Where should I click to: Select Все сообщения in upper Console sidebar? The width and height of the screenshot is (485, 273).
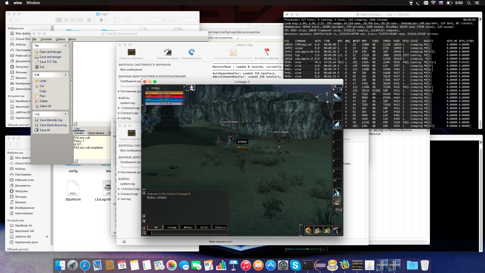tap(131, 70)
